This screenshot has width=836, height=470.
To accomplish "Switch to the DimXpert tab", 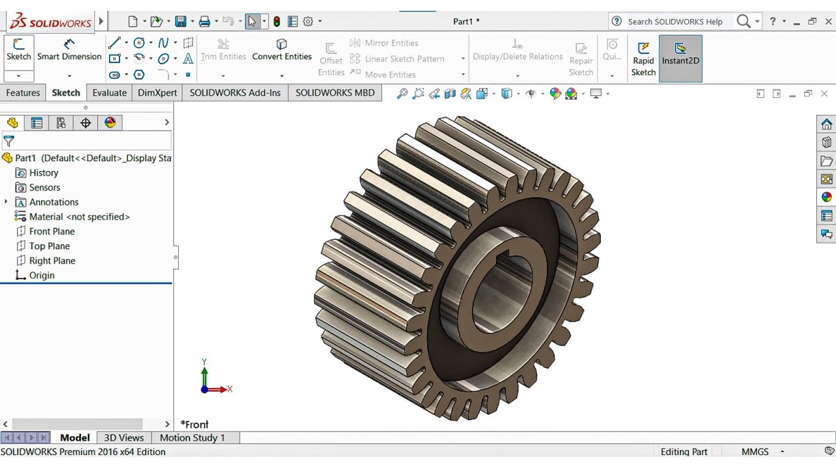I will click(x=157, y=93).
